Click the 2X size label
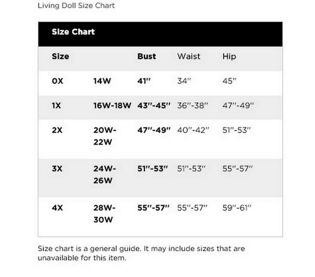The width and height of the screenshot is (315, 277). point(57,130)
